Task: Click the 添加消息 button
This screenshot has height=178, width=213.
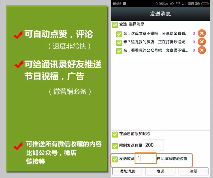Action: coord(127,171)
